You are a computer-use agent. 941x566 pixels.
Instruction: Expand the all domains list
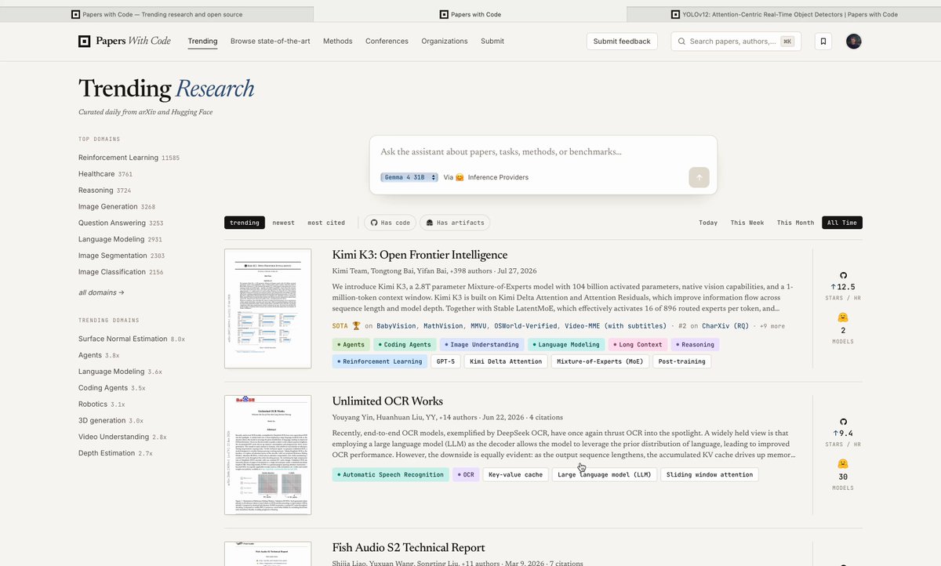pyautogui.click(x=101, y=292)
